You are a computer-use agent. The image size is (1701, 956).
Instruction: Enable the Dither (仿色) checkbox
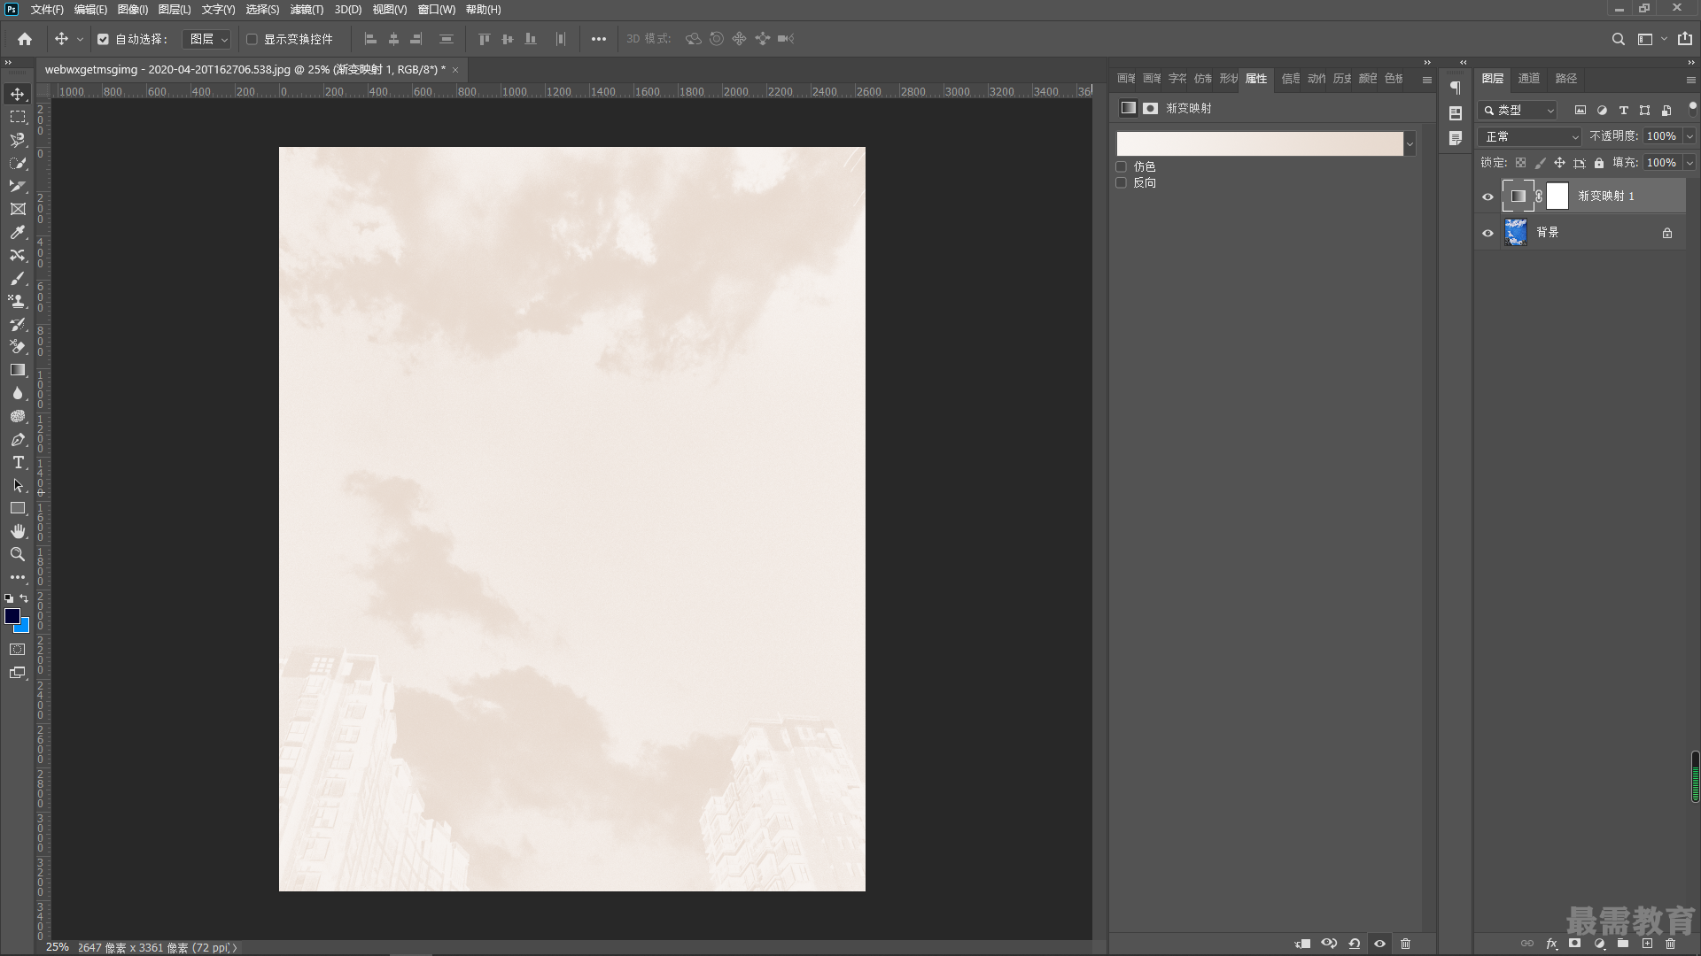1121,166
